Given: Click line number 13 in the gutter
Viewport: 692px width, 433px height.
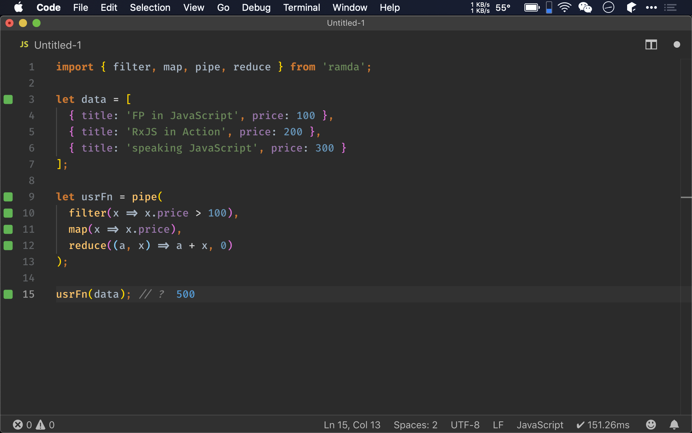Looking at the screenshot, I should click(x=28, y=262).
